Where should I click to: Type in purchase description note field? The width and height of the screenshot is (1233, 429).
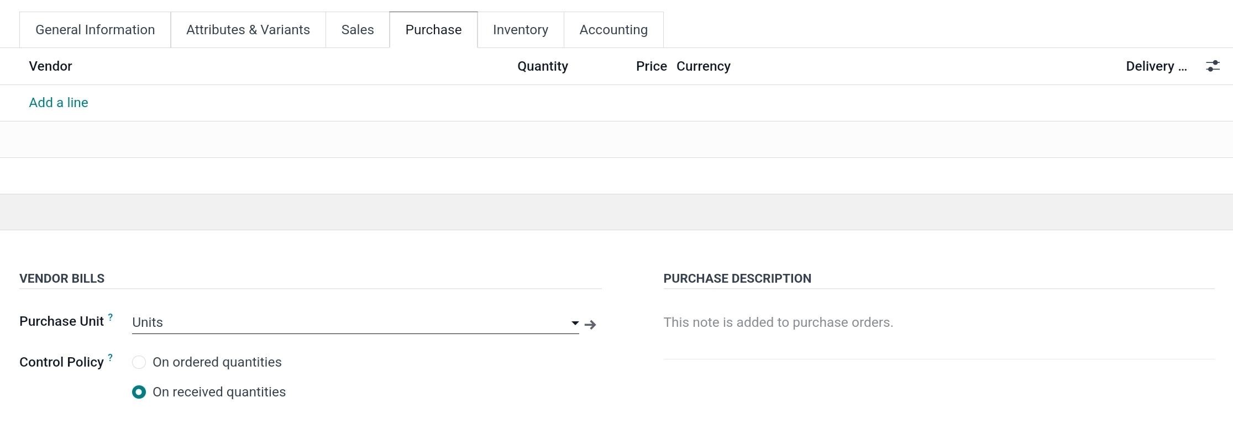tap(938, 322)
